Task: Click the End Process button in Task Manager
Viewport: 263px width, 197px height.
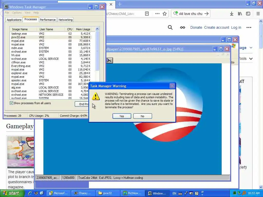Action: [82, 104]
